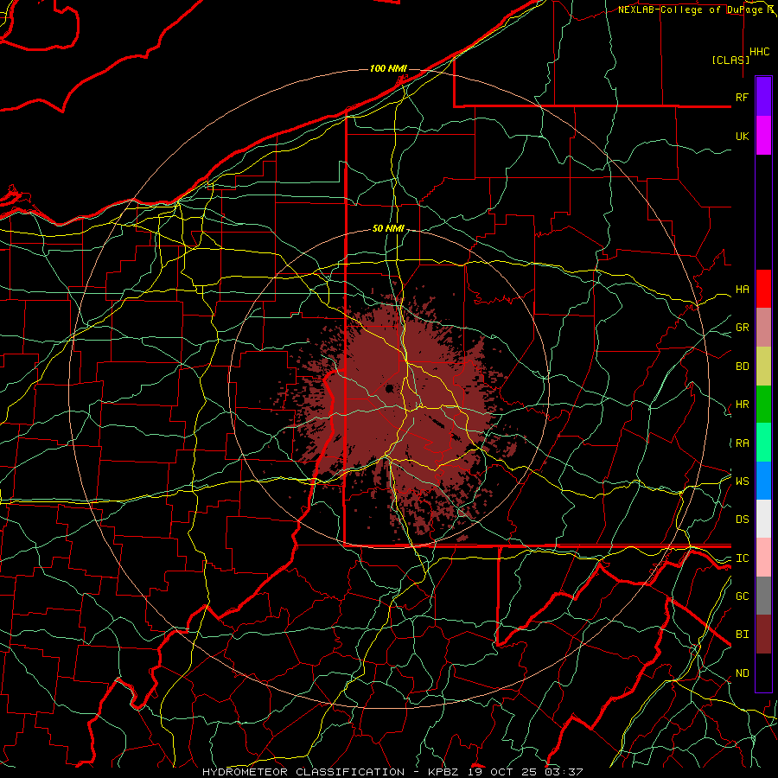Click the ND legend label
This screenshot has width=778, height=778.
tap(742, 673)
